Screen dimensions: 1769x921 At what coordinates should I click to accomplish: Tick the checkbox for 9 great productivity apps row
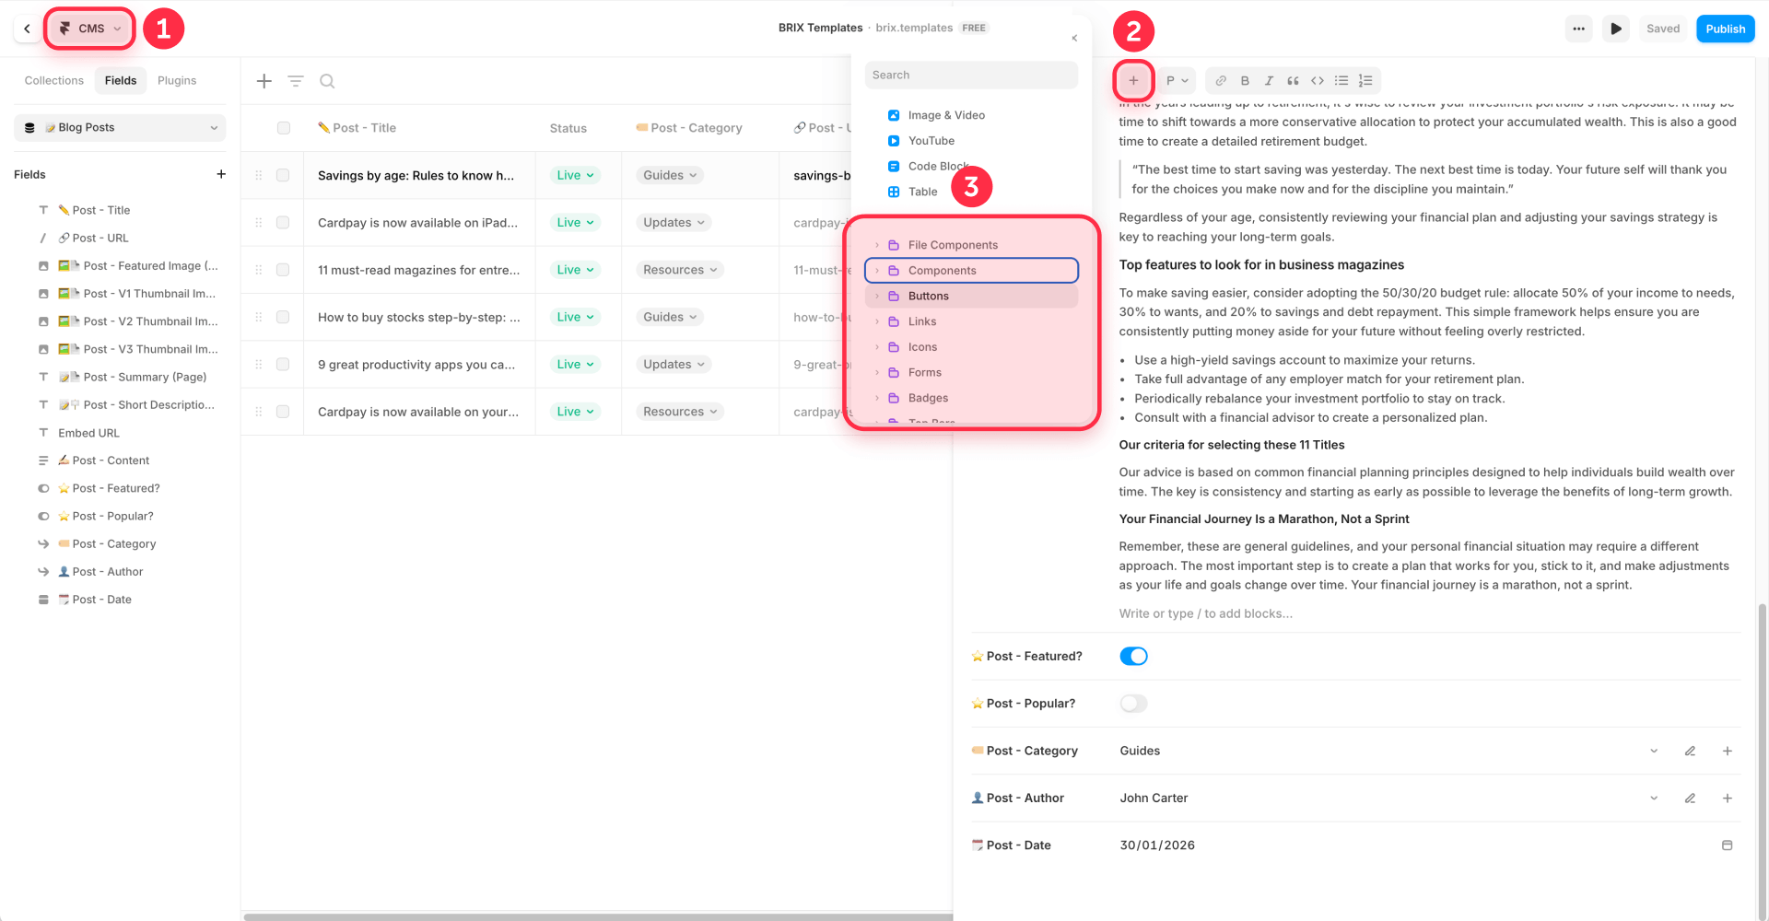[283, 365]
